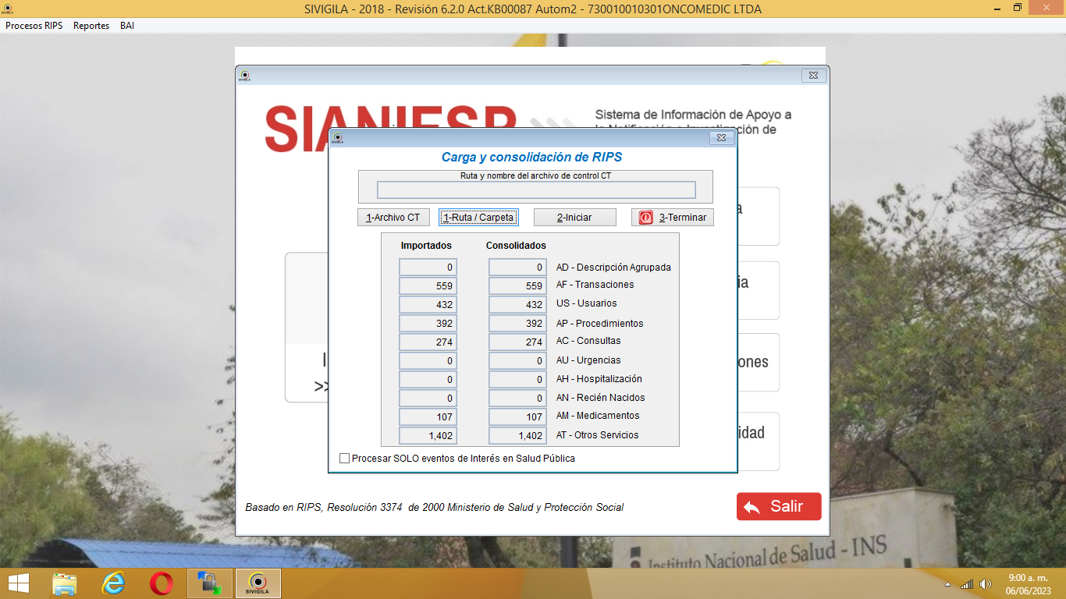Click the network signal tray icon
Image resolution: width=1066 pixels, height=599 pixels.
pyautogui.click(x=967, y=584)
